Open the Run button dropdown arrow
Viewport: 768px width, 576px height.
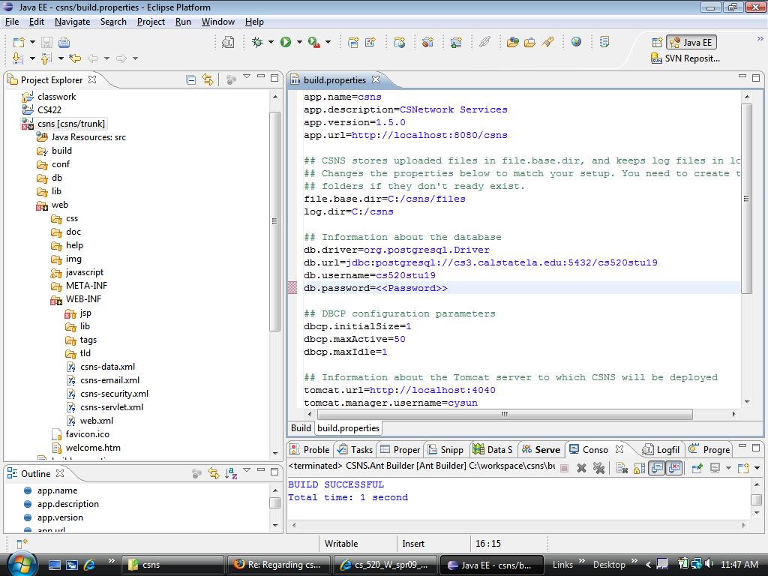point(299,43)
